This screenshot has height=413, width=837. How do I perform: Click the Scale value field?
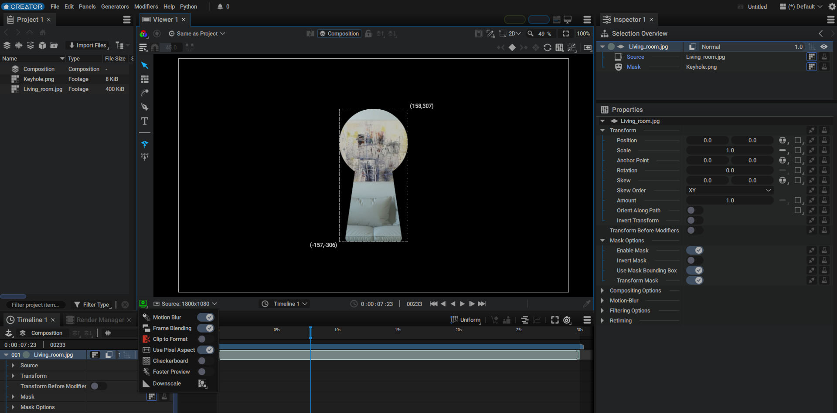pos(730,150)
